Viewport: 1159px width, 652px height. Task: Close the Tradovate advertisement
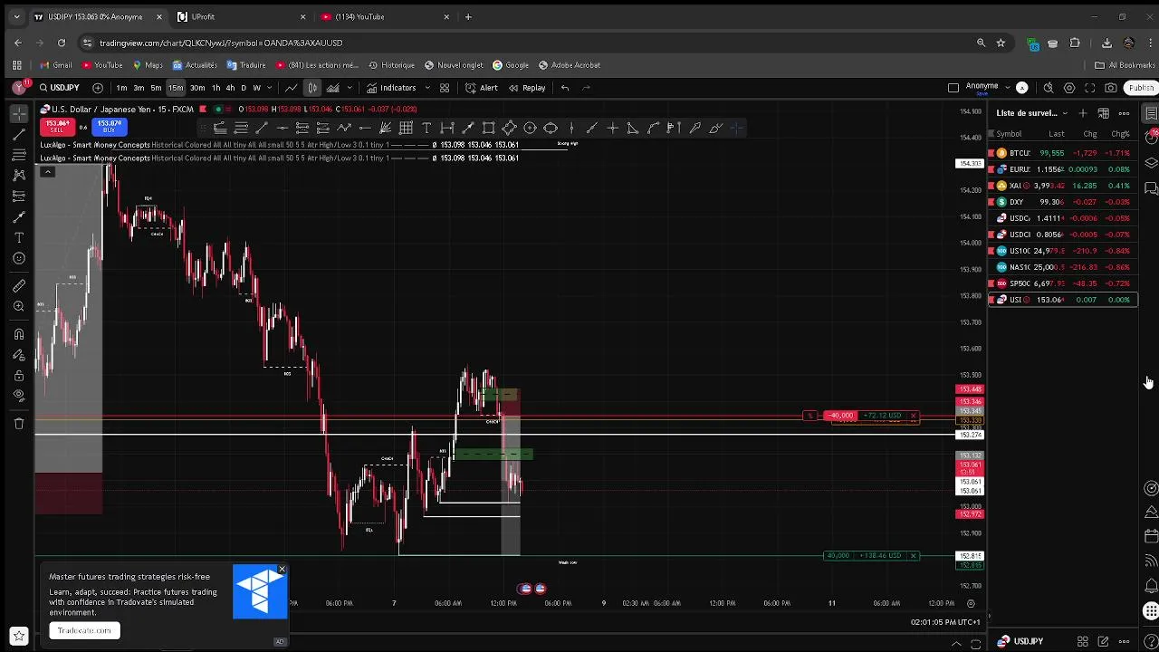pos(282,570)
